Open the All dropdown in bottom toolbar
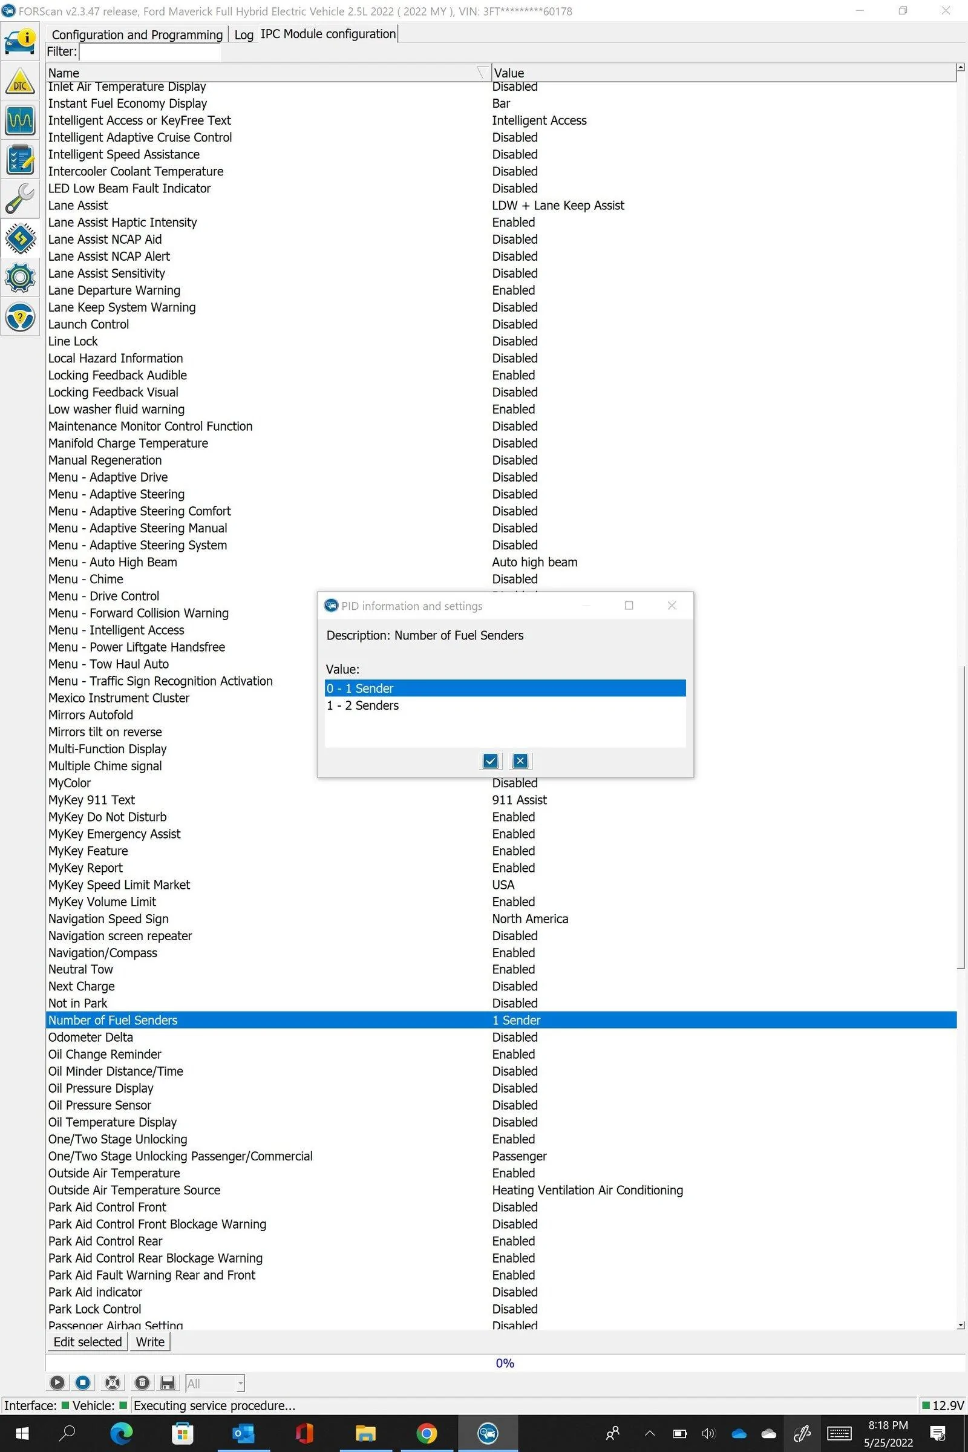The height and width of the screenshot is (1452, 968). click(x=215, y=1384)
